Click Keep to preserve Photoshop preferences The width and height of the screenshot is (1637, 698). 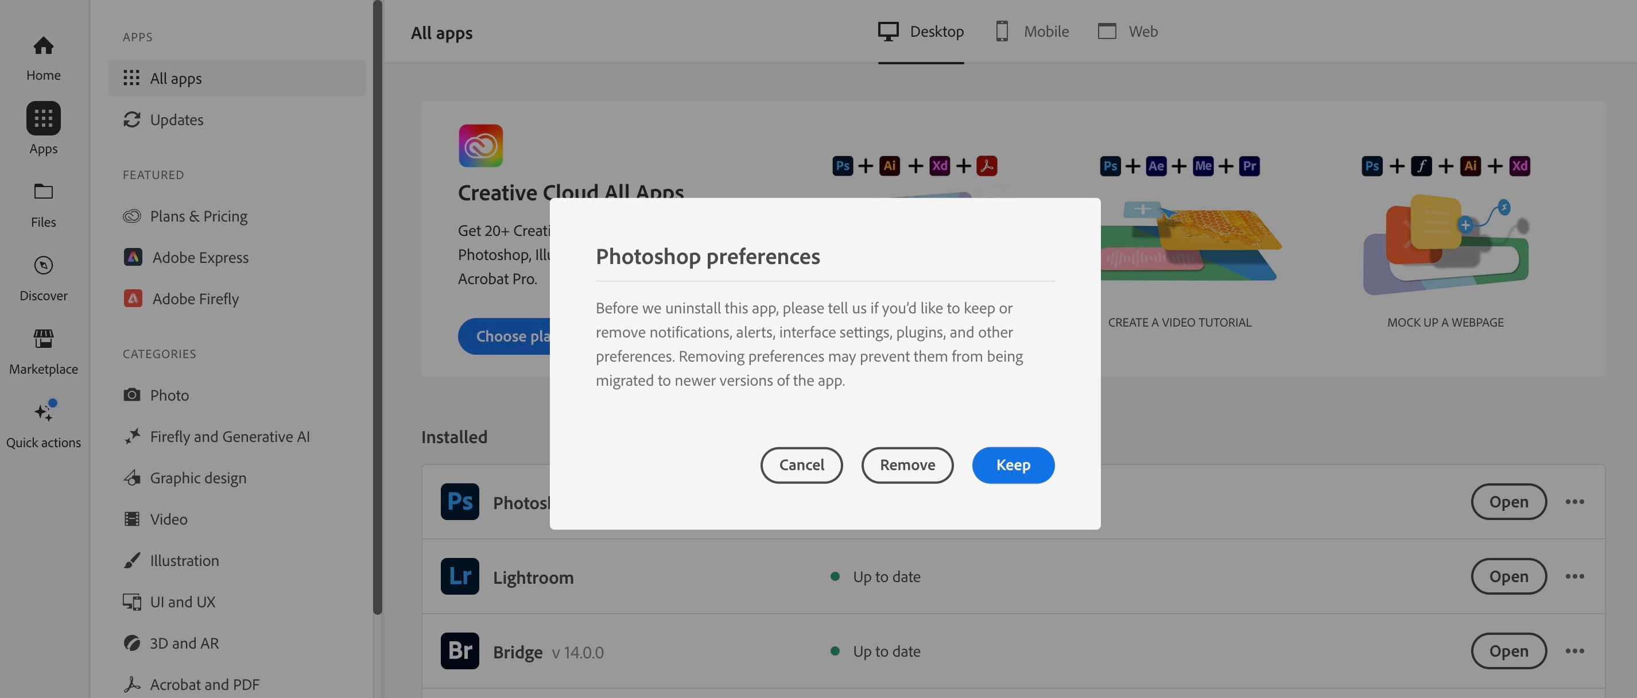click(1013, 465)
